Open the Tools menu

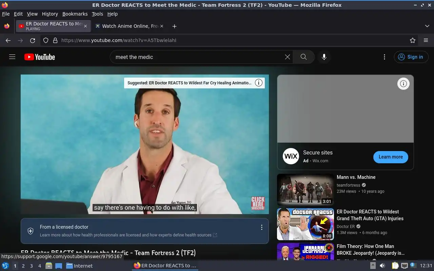coord(97,14)
